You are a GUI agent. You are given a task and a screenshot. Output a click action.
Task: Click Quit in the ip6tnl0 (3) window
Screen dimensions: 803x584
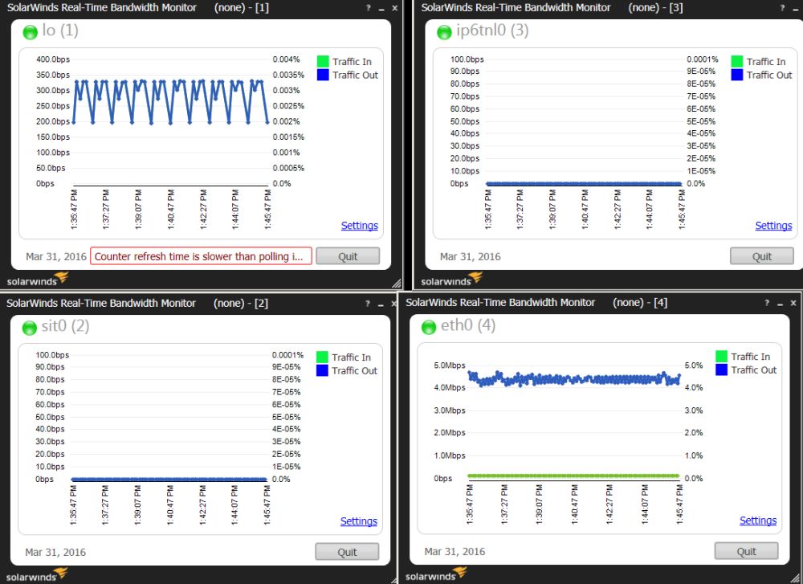point(762,256)
